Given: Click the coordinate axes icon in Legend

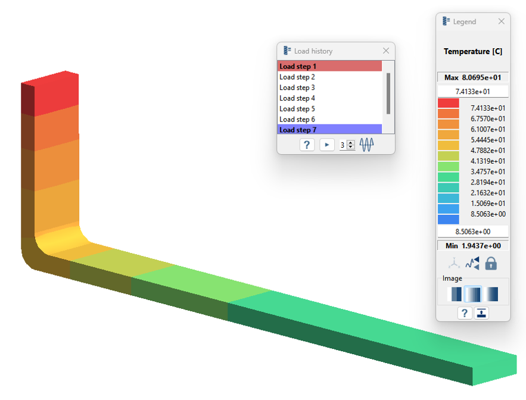Looking at the screenshot, I should tap(454, 263).
